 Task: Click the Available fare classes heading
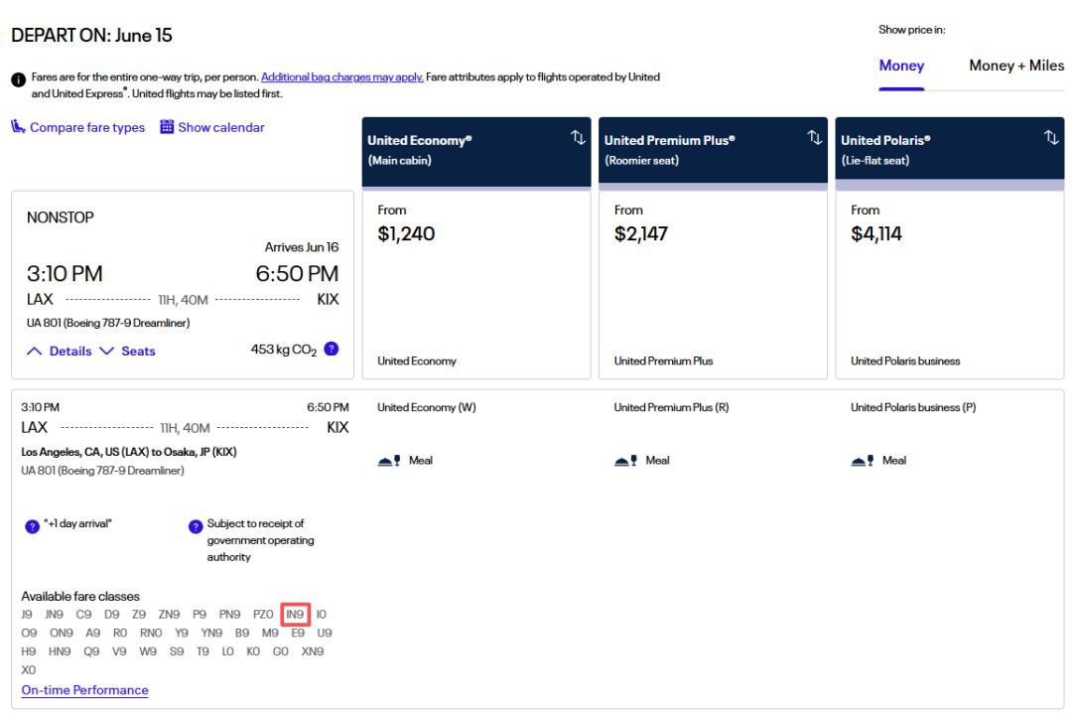coord(80,596)
